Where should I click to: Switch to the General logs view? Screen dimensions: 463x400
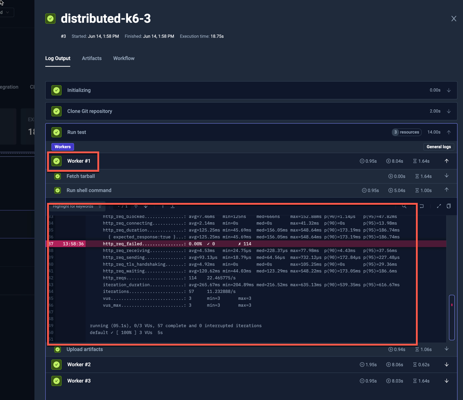point(438,147)
